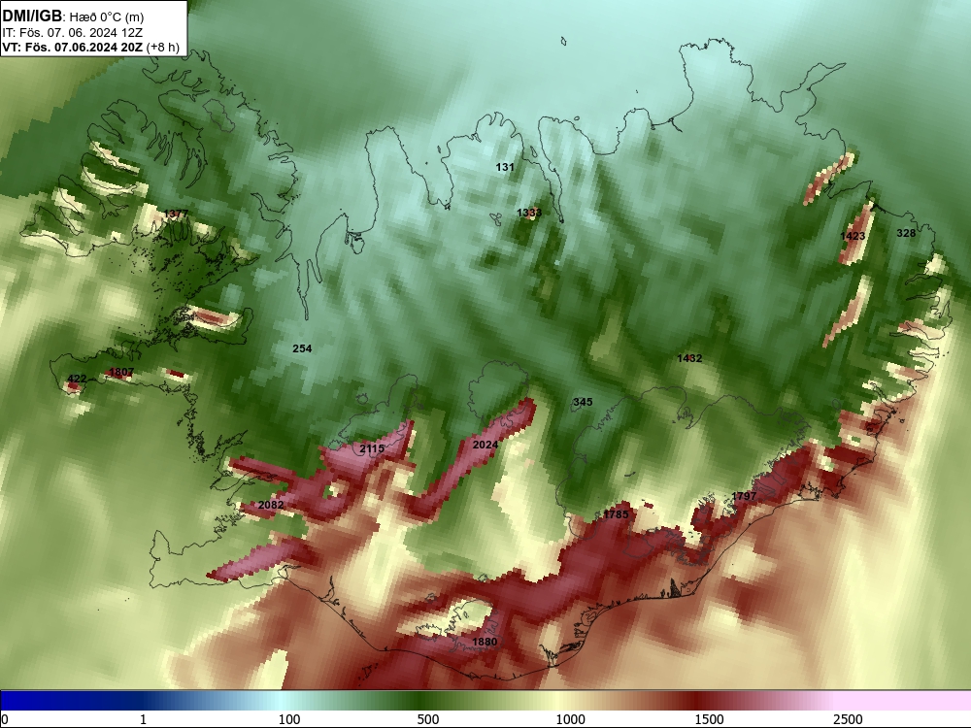The height and width of the screenshot is (728, 971).
Task: Click the 1000 tick on the color scale
Action: click(570, 719)
